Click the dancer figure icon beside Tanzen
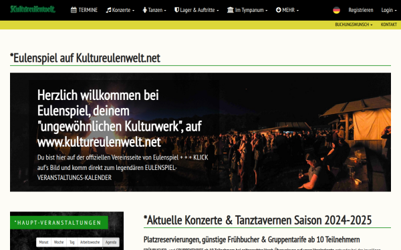The image size is (401, 250). 145,10
